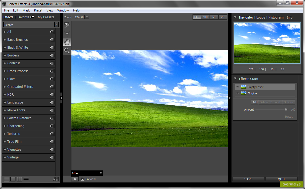Open the Mask menu
The width and height of the screenshot is (305, 189).
(26, 10)
